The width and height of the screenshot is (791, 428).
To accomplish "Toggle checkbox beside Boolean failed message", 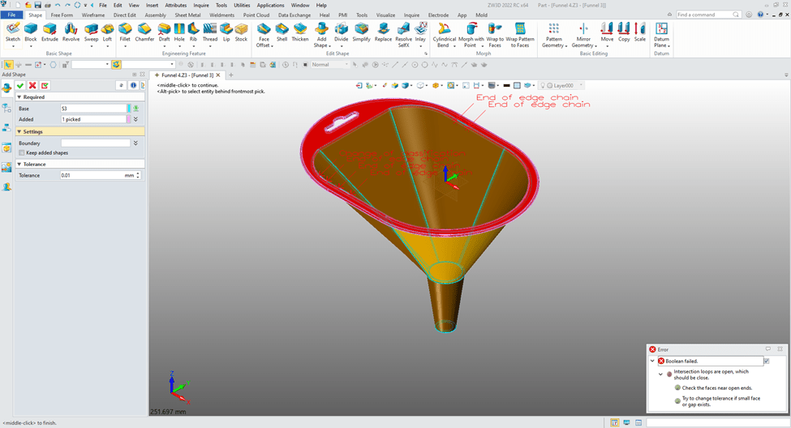I will tap(767, 361).
